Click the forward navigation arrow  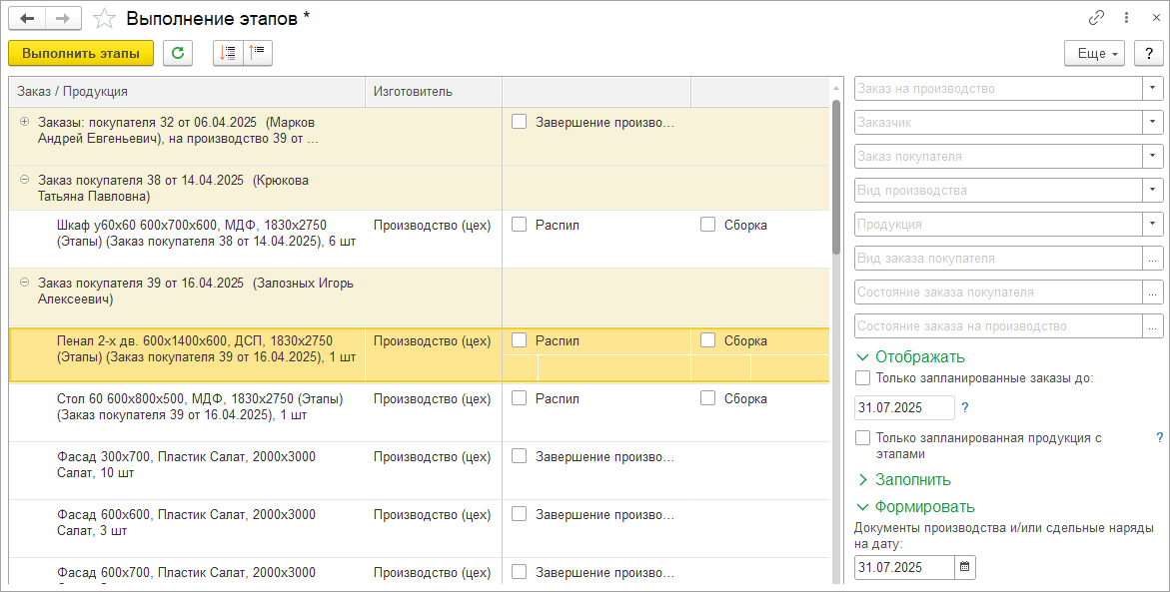pos(62,18)
